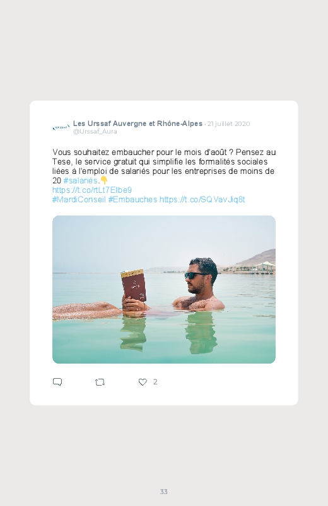
Task: Click the Urssaf profile avatar logo
Action: click(x=61, y=127)
